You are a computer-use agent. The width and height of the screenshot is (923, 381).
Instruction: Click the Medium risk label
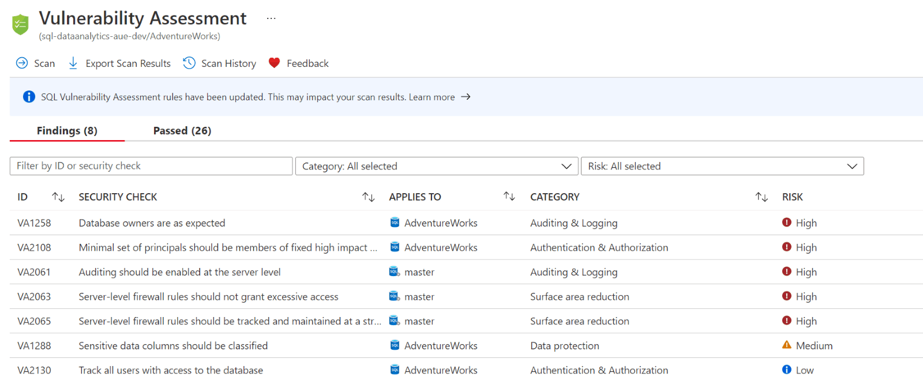point(815,346)
